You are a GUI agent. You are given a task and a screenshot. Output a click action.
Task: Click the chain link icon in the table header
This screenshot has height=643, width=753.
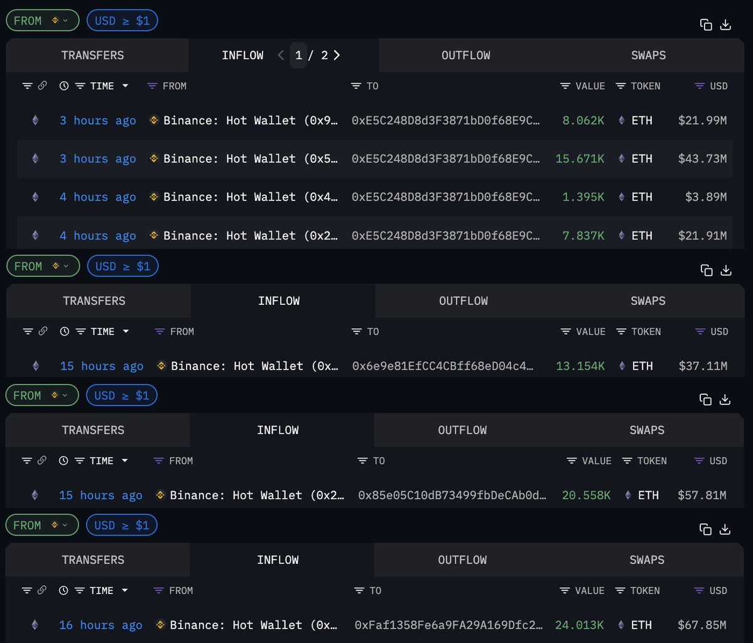point(42,85)
